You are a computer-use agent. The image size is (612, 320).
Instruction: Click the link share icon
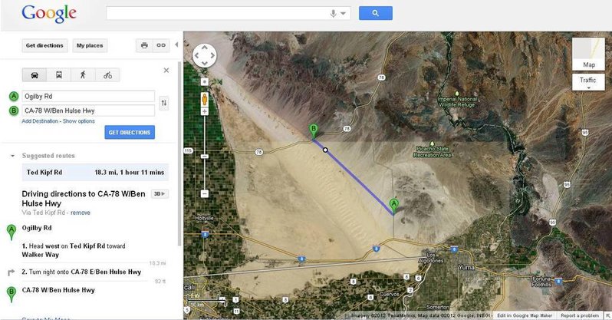click(161, 45)
